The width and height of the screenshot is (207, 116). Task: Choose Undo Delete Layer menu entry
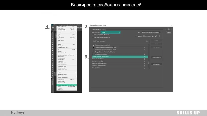(66, 27)
